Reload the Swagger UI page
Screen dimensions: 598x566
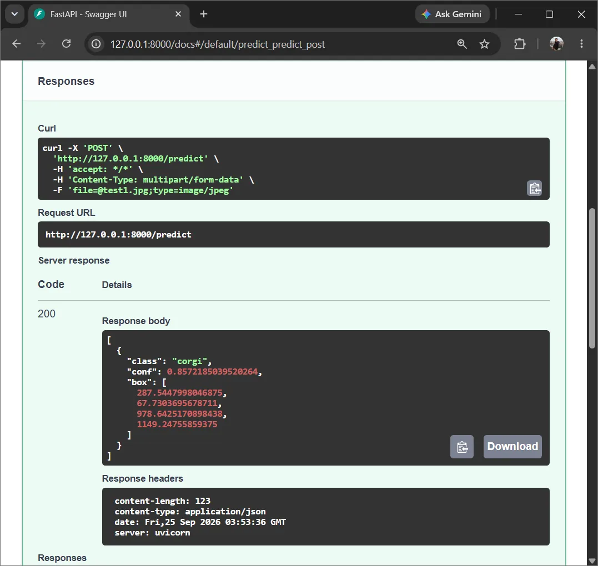67,44
